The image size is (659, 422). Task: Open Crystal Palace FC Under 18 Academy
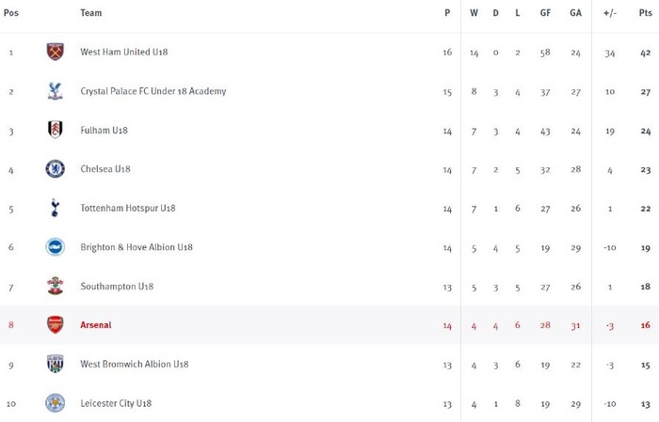coord(153,91)
